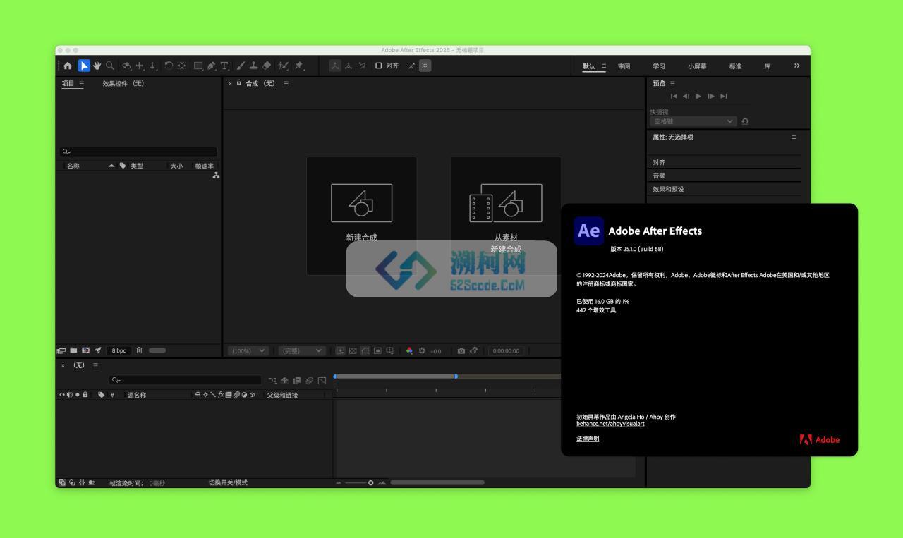Image resolution: width=903 pixels, height=538 pixels.
Task: Switch to the 标准 workspace tab
Action: [x=735, y=66]
